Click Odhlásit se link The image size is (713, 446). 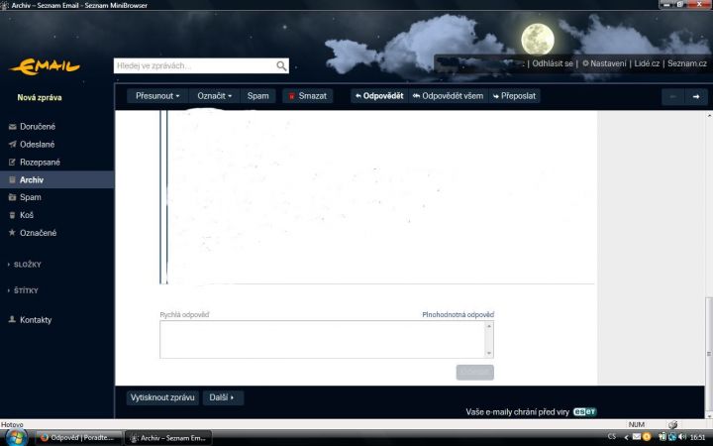[553, 63]
